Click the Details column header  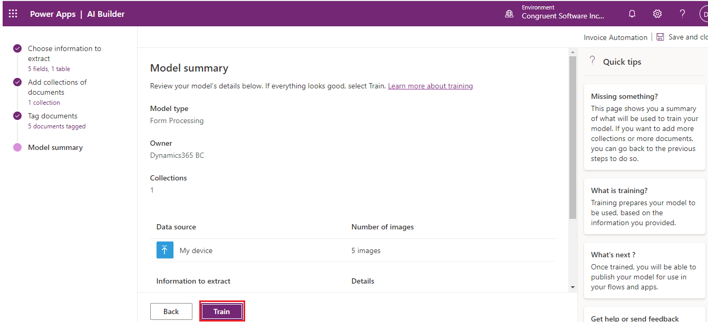click(363, 281)
